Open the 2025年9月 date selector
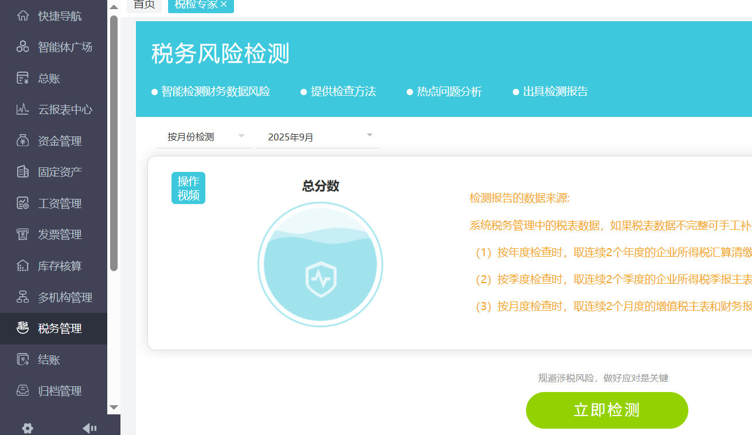 (317, 136)
